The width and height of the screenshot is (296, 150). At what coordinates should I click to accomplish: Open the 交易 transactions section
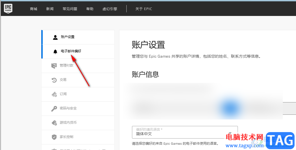coord(78,80)
